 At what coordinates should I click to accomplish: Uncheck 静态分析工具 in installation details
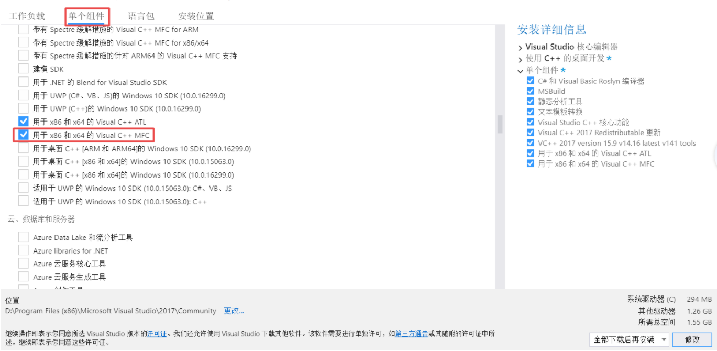[531, 102]
